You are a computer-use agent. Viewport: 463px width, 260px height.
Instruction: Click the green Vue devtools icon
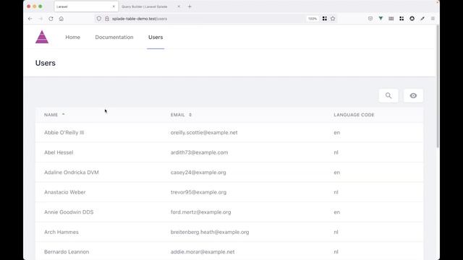coord(381,19)
